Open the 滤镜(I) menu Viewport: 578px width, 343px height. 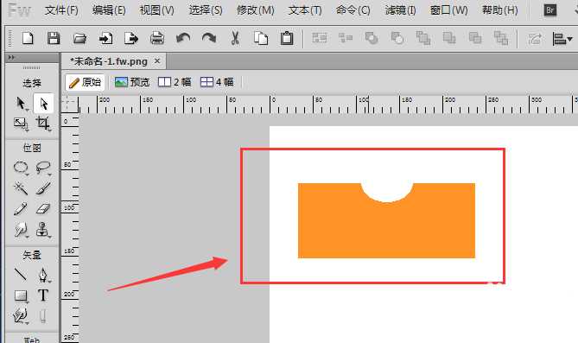[400, 10]
